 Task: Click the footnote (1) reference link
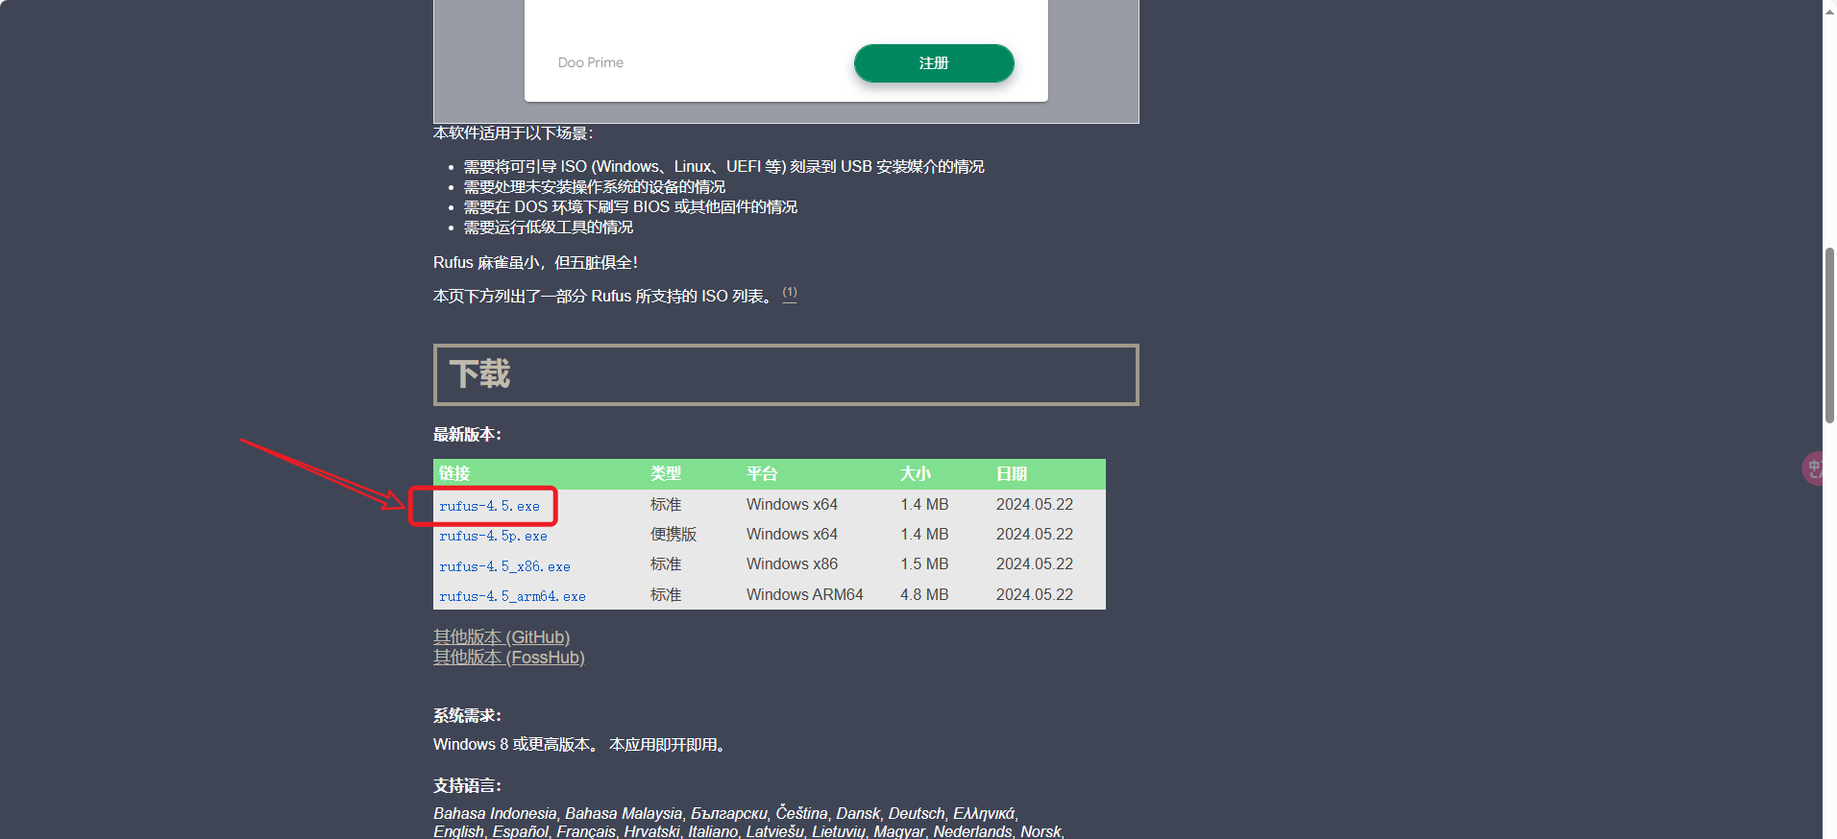[x=790, y=293]
